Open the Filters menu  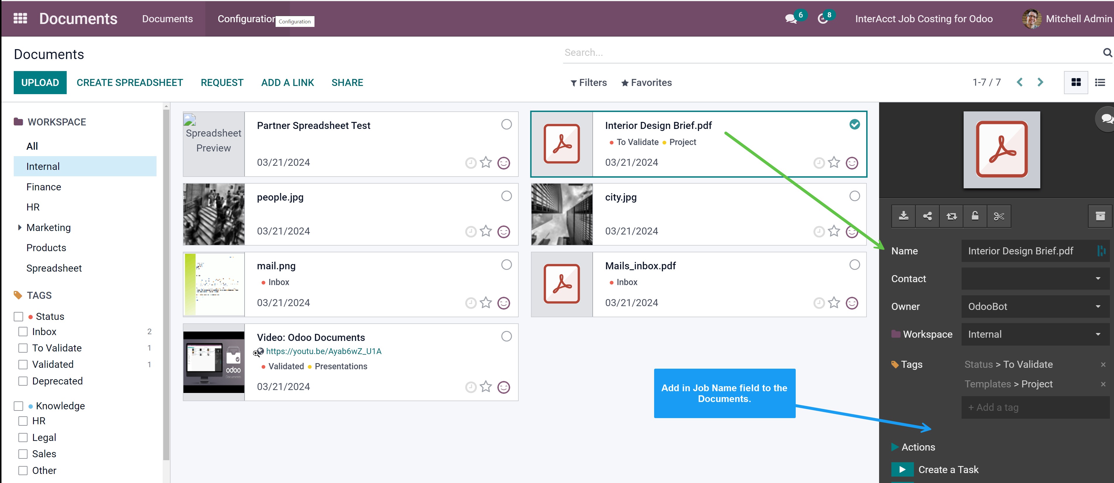click(589, 82)
